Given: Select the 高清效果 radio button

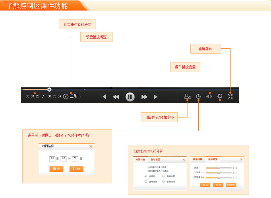Looking at the screenshot, I should pyautogui.click(x=163, y=176).
